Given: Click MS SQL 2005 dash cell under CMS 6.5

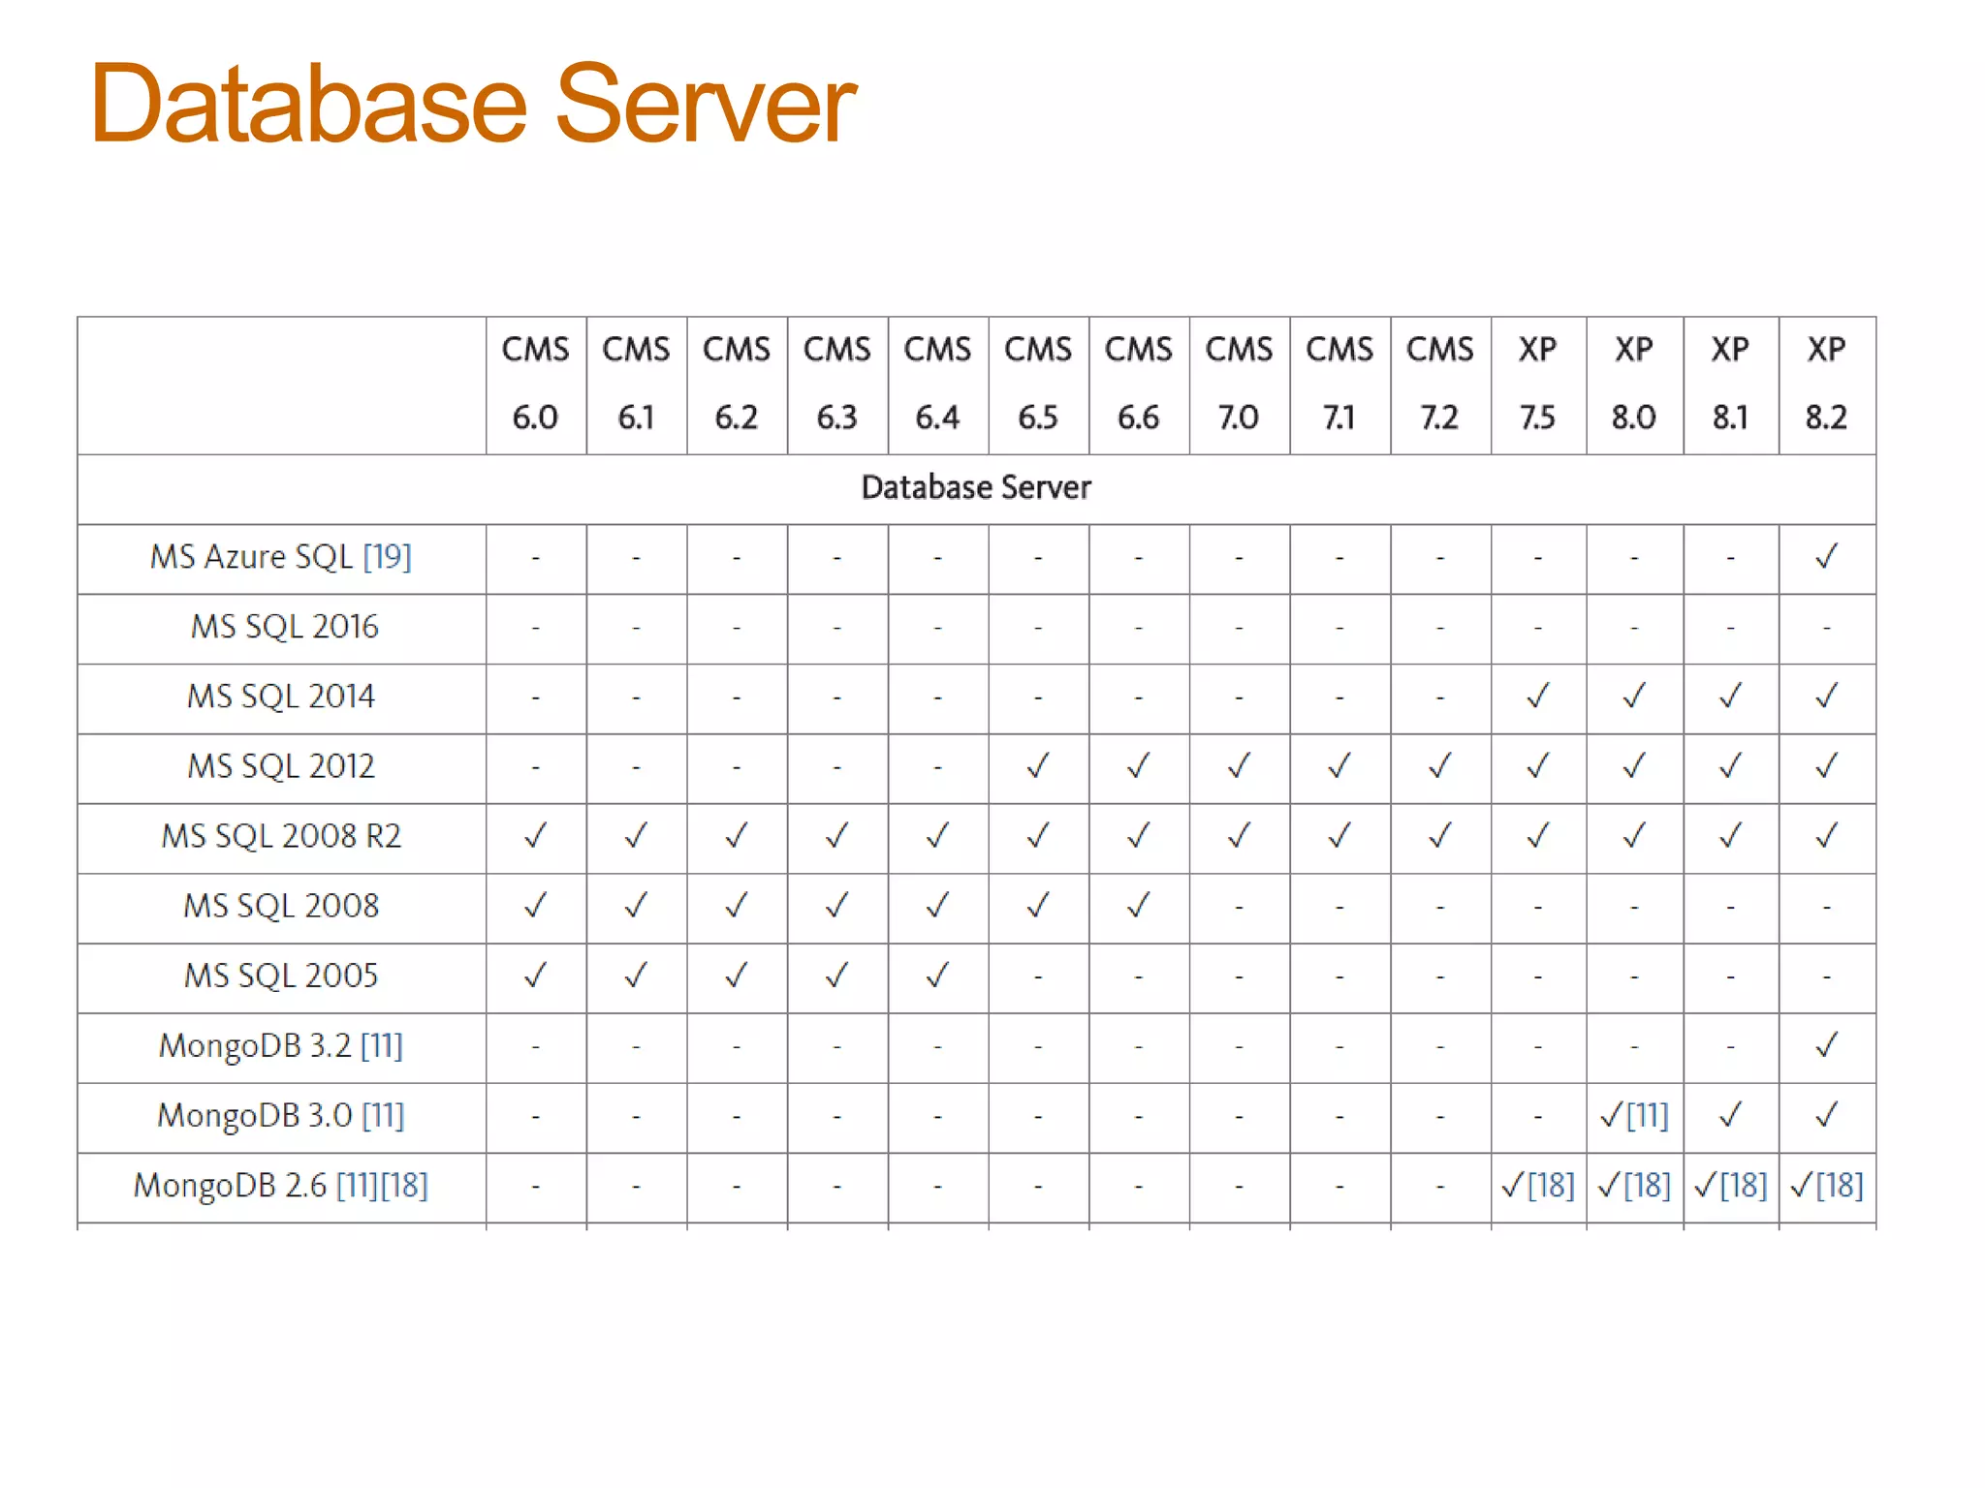Looking at the screenshot, I should tap(1038, 977).
